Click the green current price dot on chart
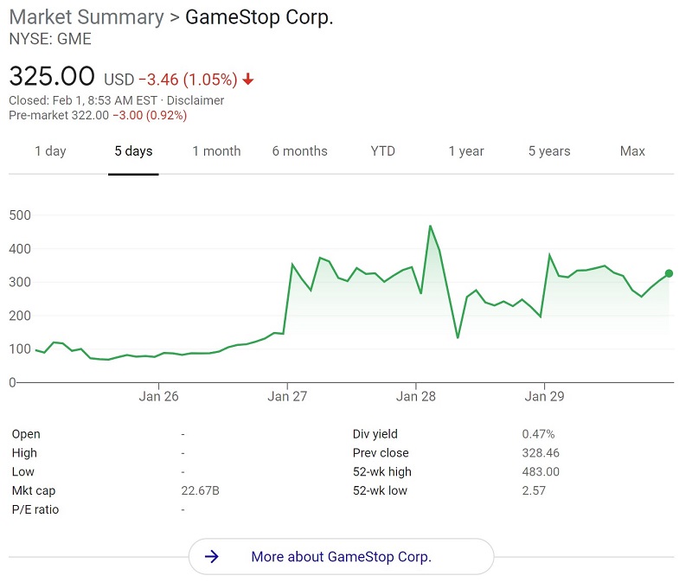The height and width of the screenshot is (582, 692). [x=669, y=273]
